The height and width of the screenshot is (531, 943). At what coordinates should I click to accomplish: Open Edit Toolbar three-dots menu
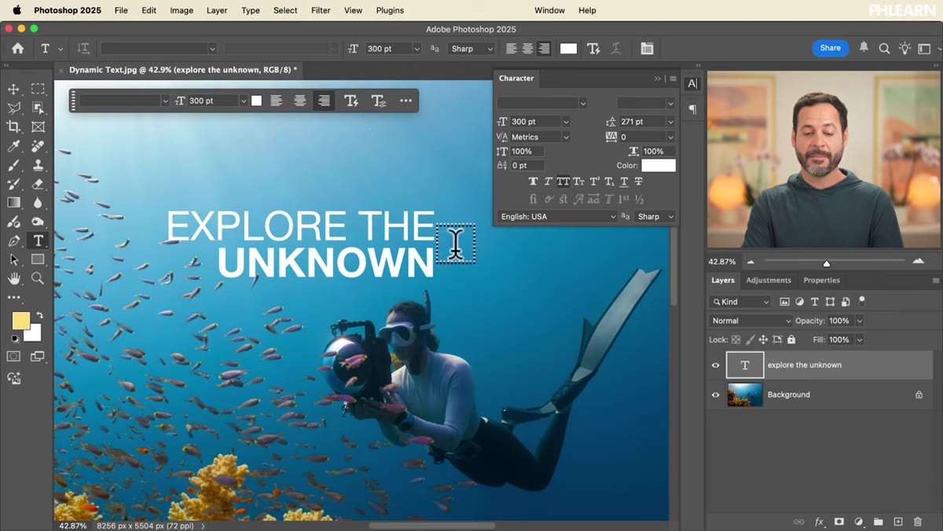(x=13, y=298)
